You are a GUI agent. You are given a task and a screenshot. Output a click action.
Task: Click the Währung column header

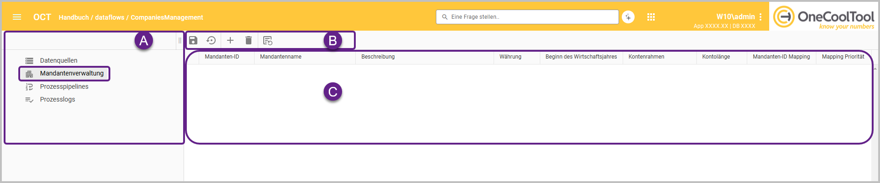[511, 57]
